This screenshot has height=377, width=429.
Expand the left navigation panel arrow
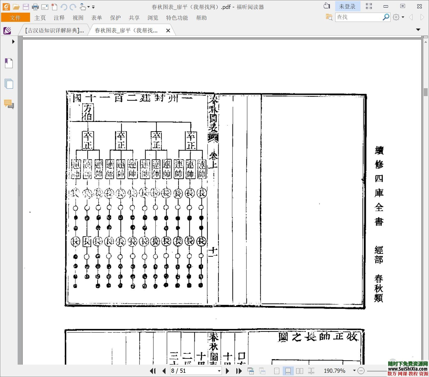(x=13, y=42)
